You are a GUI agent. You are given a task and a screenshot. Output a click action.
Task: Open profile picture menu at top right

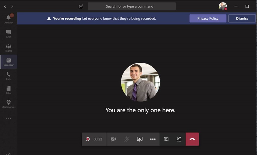click(x=223, y=6)
